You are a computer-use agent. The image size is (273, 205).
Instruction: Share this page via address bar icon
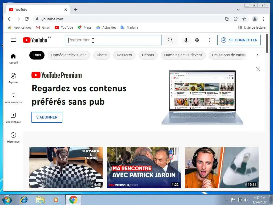[x=236, y=19]
